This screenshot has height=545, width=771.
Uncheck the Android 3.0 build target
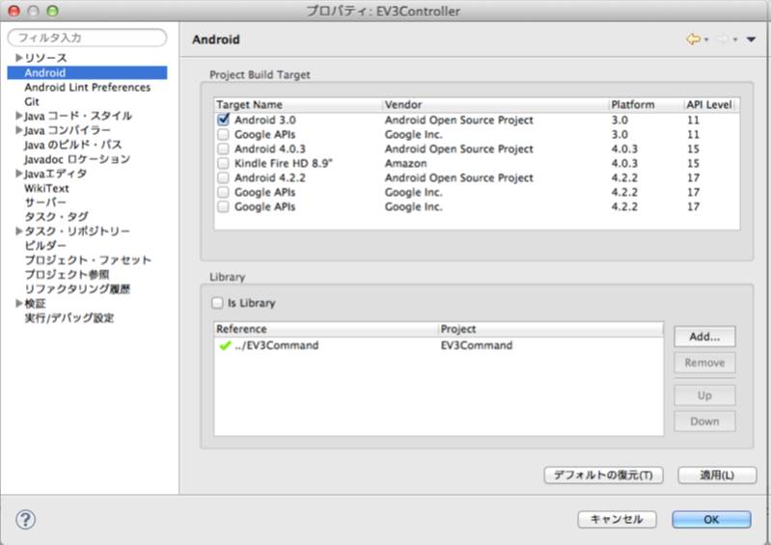pyautogui.click(x=224, y=120)
